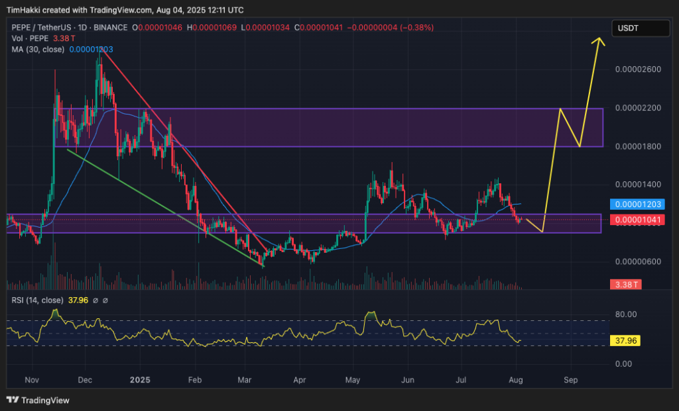This screenshot has width=679, height=411.
Task: Click the yellow RSI value label 37.96
Action: tap(626, 341)
